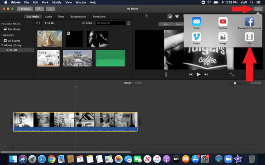Open the color correction palette tool
Image resolution: width=265 pixels, height=165 pixels.
pos(177,16)
